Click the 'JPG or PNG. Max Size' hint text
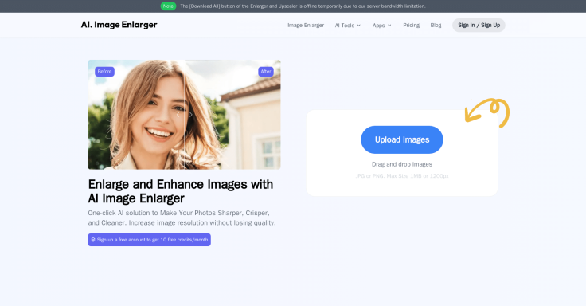This screenshot has height=306, width=586. pyautogui.click(x=402, y=176)
